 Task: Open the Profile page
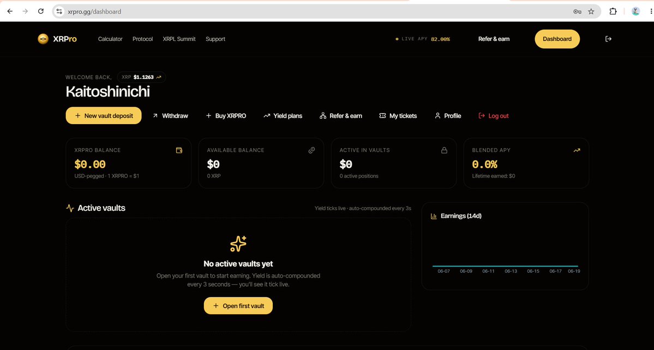click(448, 116)
